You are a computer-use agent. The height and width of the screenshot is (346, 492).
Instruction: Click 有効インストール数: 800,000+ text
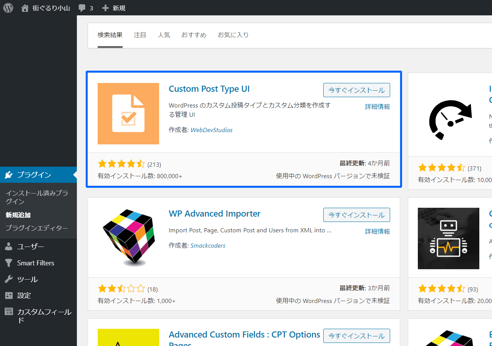[140, 176]
